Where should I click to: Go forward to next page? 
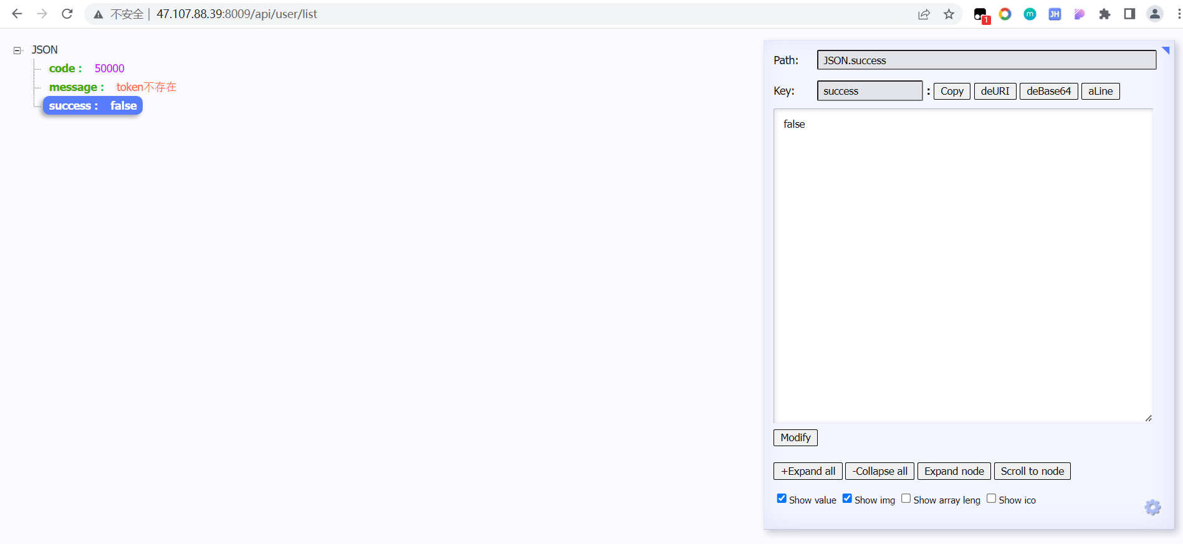click(x=42, y=14)
